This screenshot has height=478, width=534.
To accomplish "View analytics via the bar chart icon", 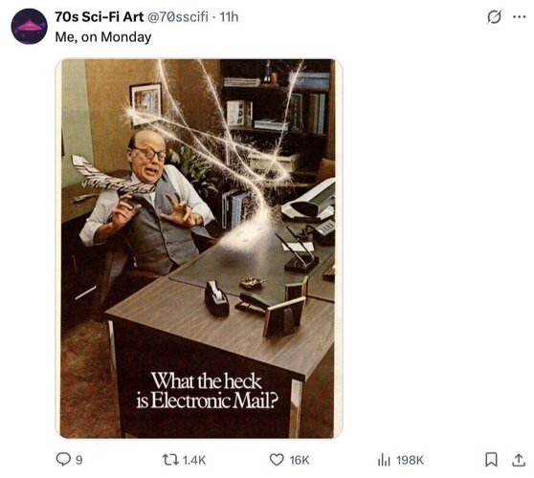I will coord(384,460).
